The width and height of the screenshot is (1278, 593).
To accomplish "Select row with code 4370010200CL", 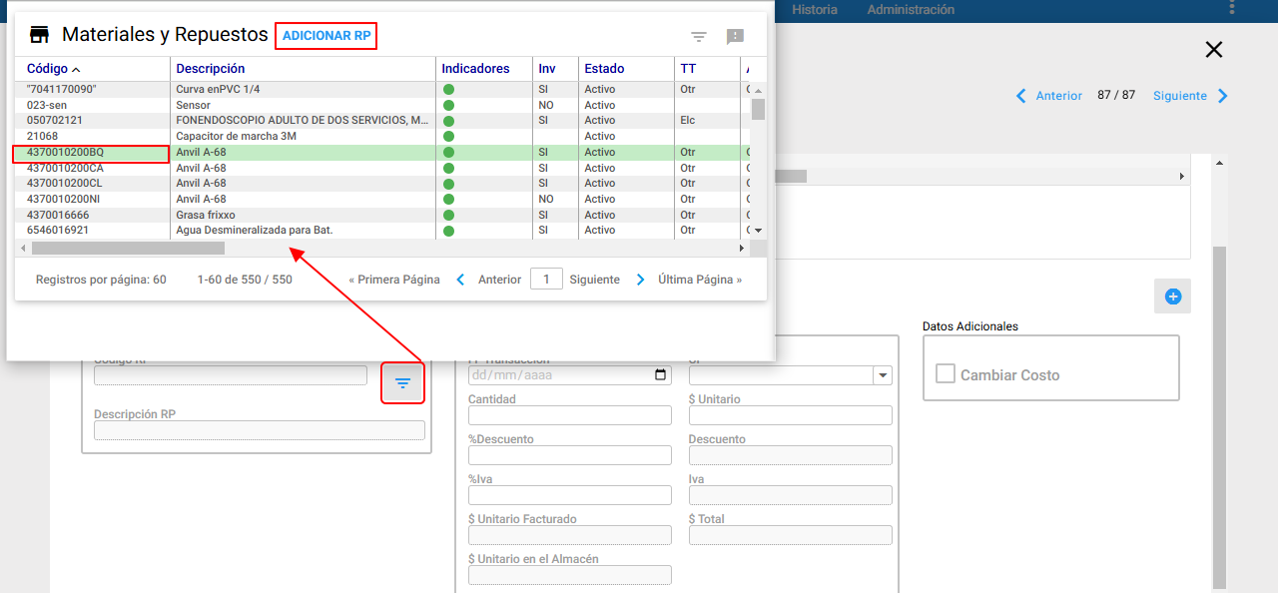I will point(382,184).
